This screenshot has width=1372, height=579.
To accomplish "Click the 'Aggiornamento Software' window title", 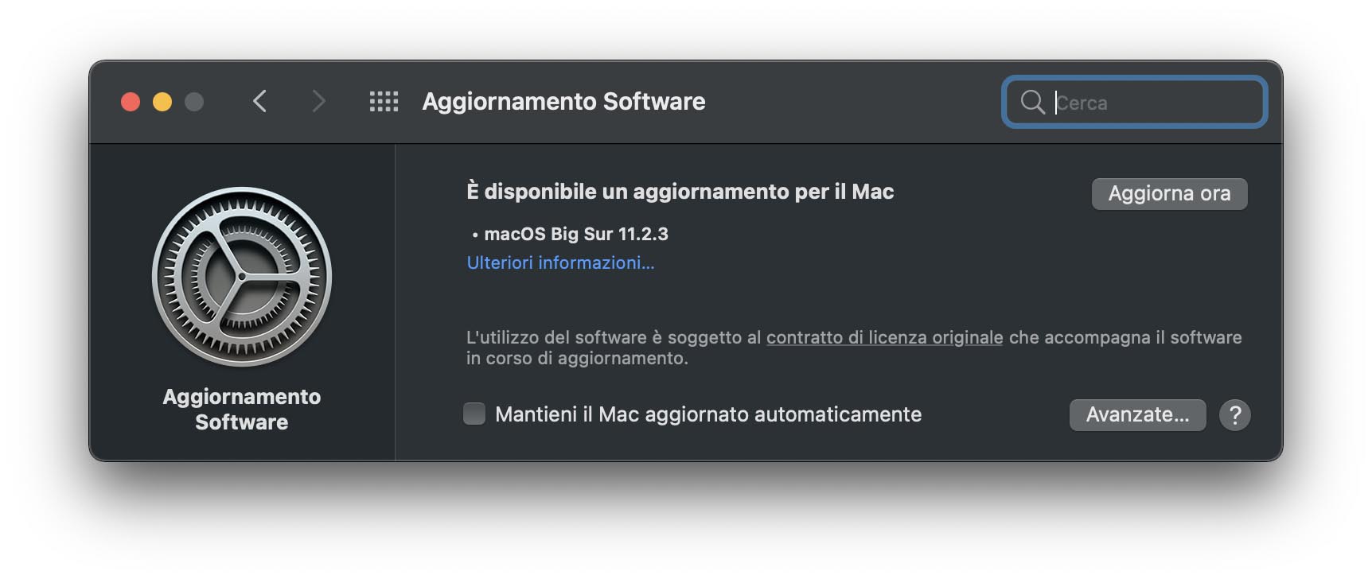I will [563, 102].
